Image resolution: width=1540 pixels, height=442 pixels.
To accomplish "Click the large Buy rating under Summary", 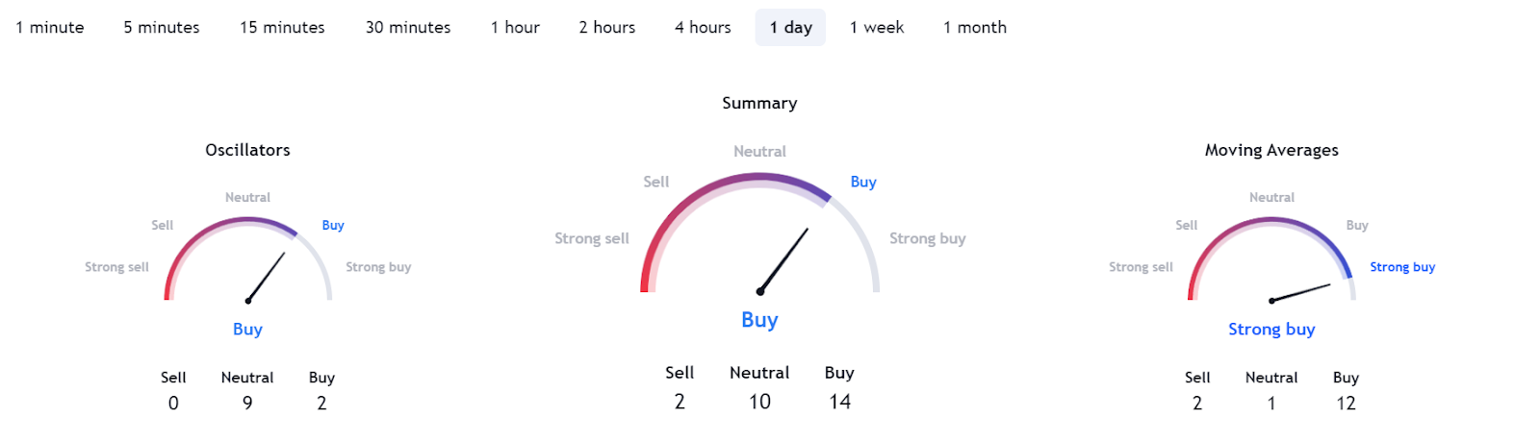I will pyautogui.click(x=759, y=320).
